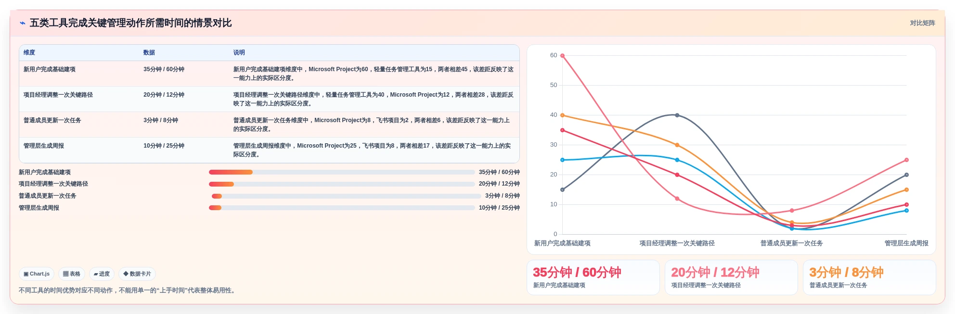Screen dimensions: 955x314
Task: Click y-axis tick label 60
Action: (x=554, y=55)
